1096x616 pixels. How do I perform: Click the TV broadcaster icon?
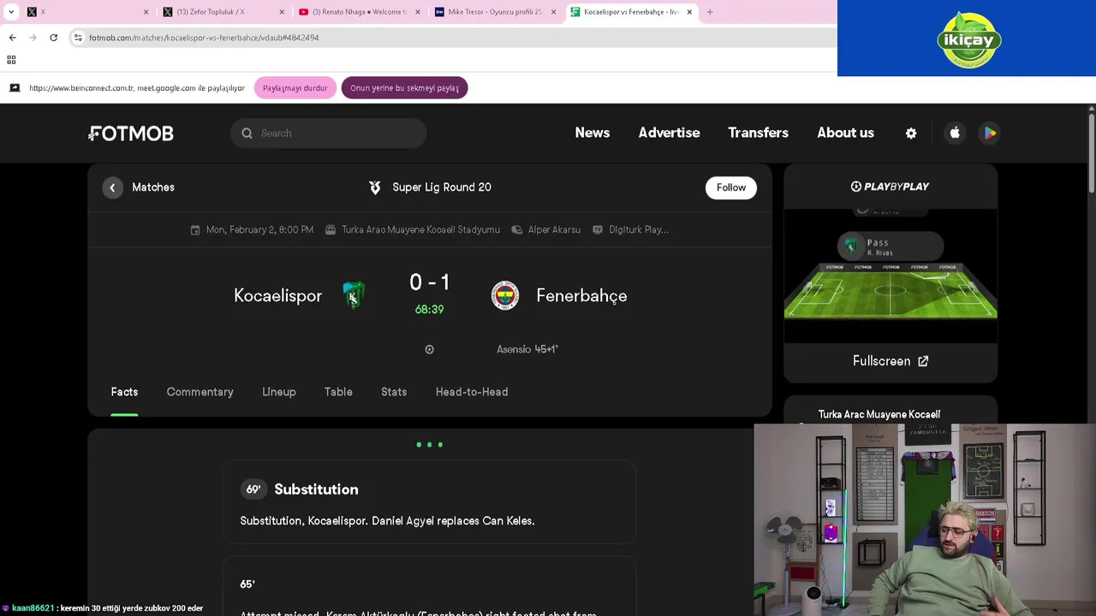[598, 230]
